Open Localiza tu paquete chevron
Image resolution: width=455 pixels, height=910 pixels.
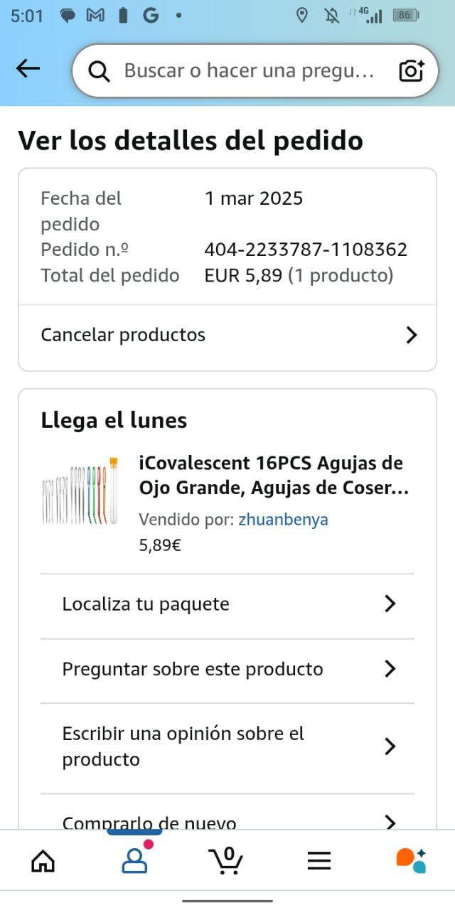pyautogui.click(x=390, y=604)
